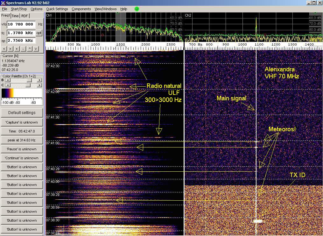323x236 pixels.
Task: Open the Quick Settings menu
Action: point(57,9)
